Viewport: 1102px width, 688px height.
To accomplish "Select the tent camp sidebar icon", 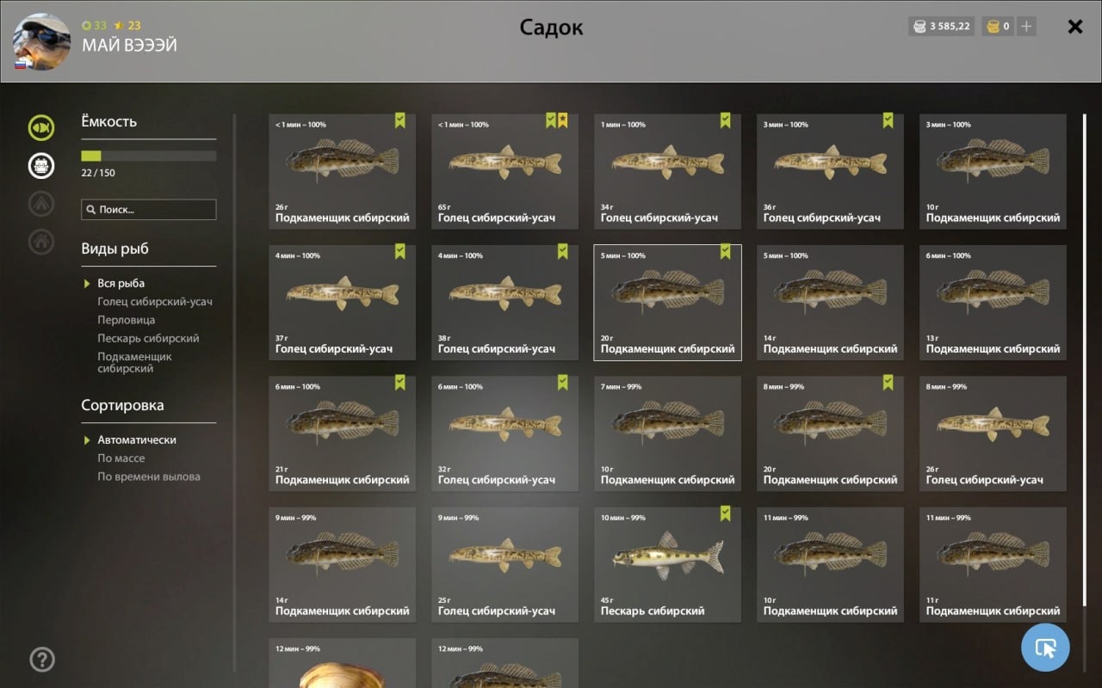I will 41,204.
